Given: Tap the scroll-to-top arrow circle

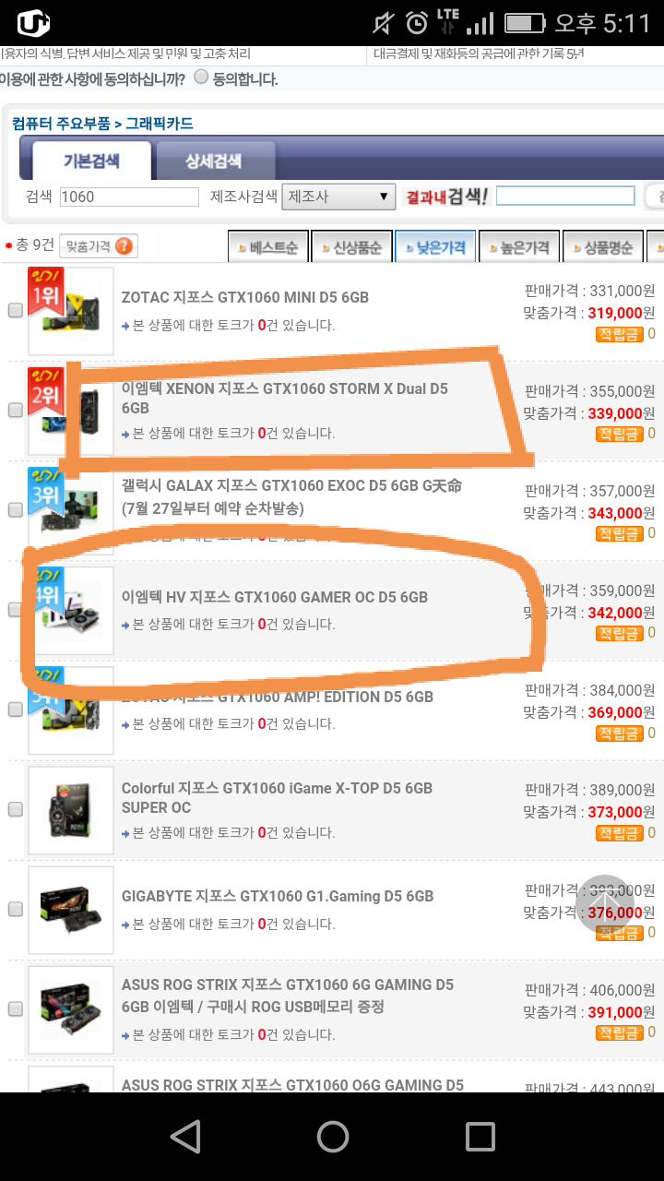Looking at the screenshot, I should click(x=606, y=903).
